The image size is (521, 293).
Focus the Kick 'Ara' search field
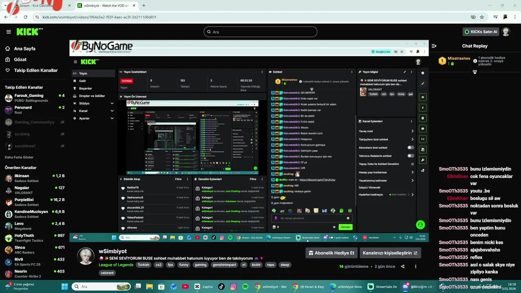coord(260,32)
